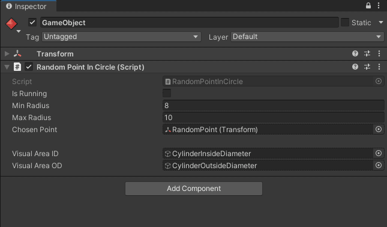Click the Visual Area OD label

[37, 166]
